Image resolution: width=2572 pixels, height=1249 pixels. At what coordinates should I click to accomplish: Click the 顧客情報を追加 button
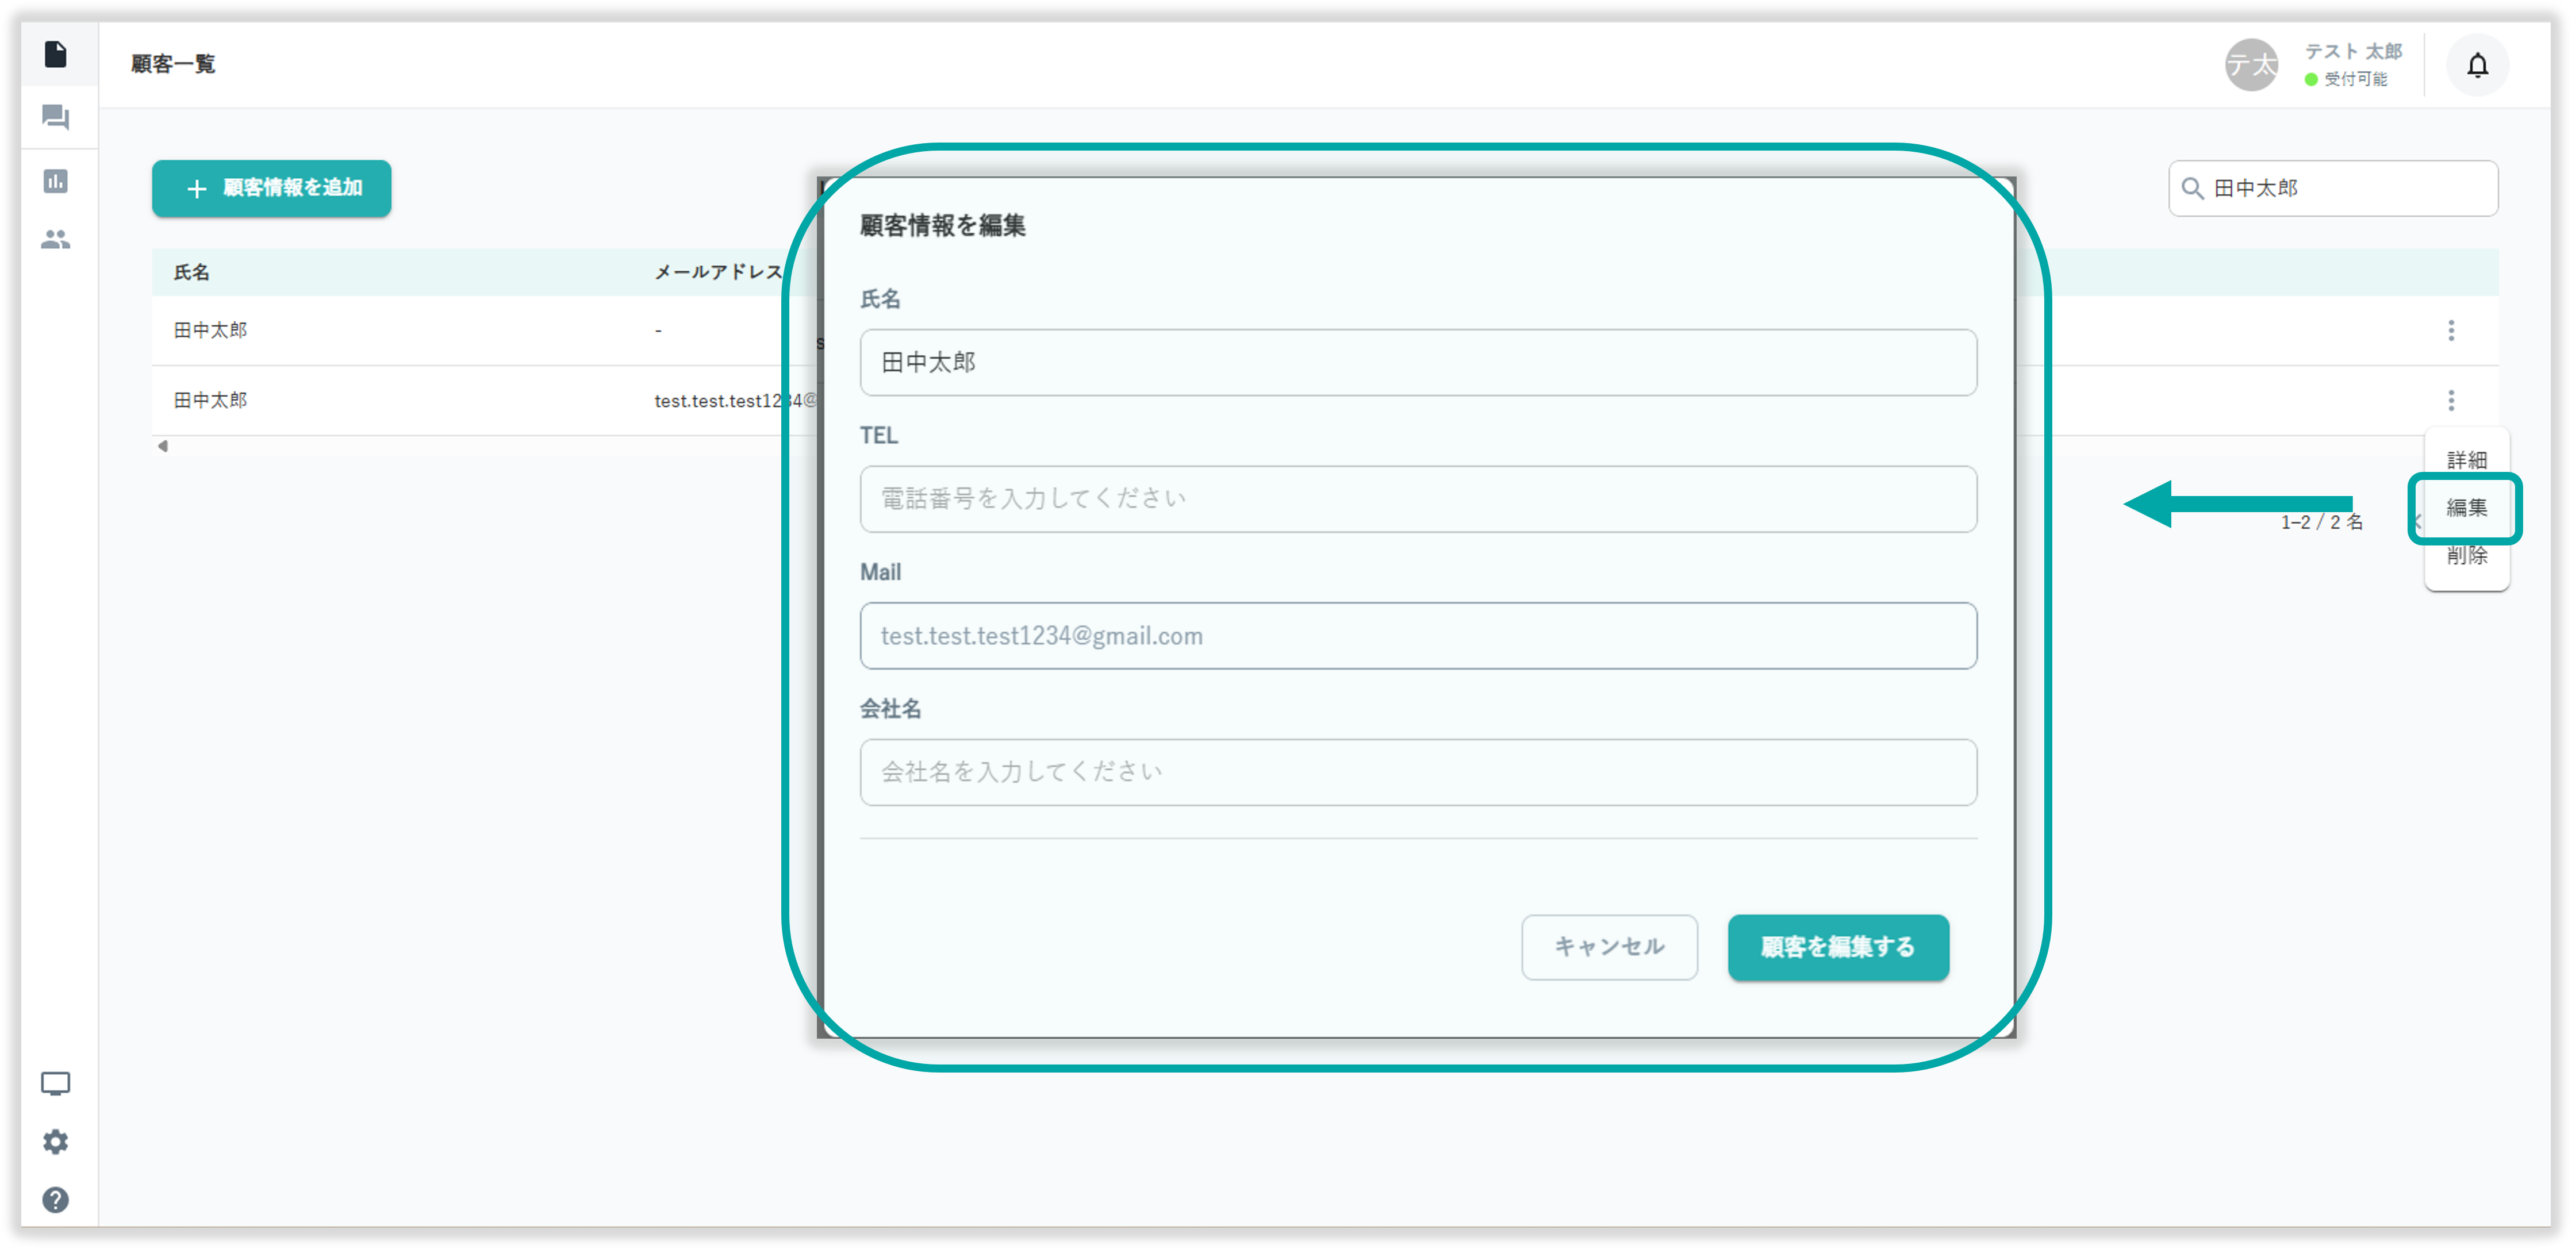pyautogui.click(x=271, y=188)
